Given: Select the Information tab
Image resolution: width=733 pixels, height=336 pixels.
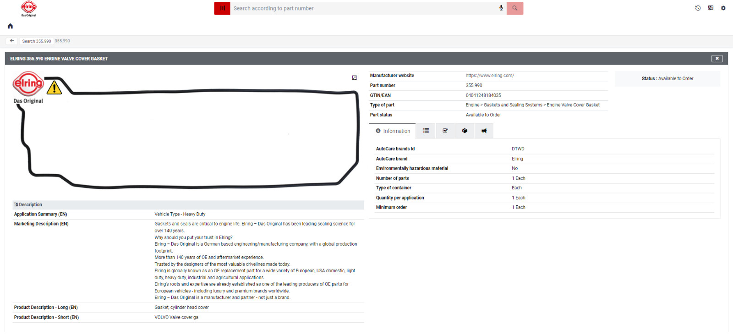Looking at the screenshot, I should tap(393, 131).
